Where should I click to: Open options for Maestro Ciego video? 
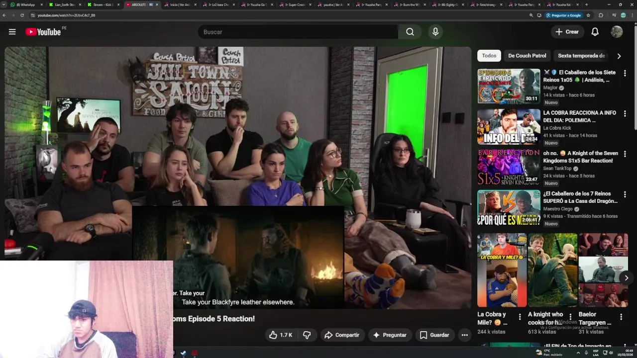click(625, 194)
